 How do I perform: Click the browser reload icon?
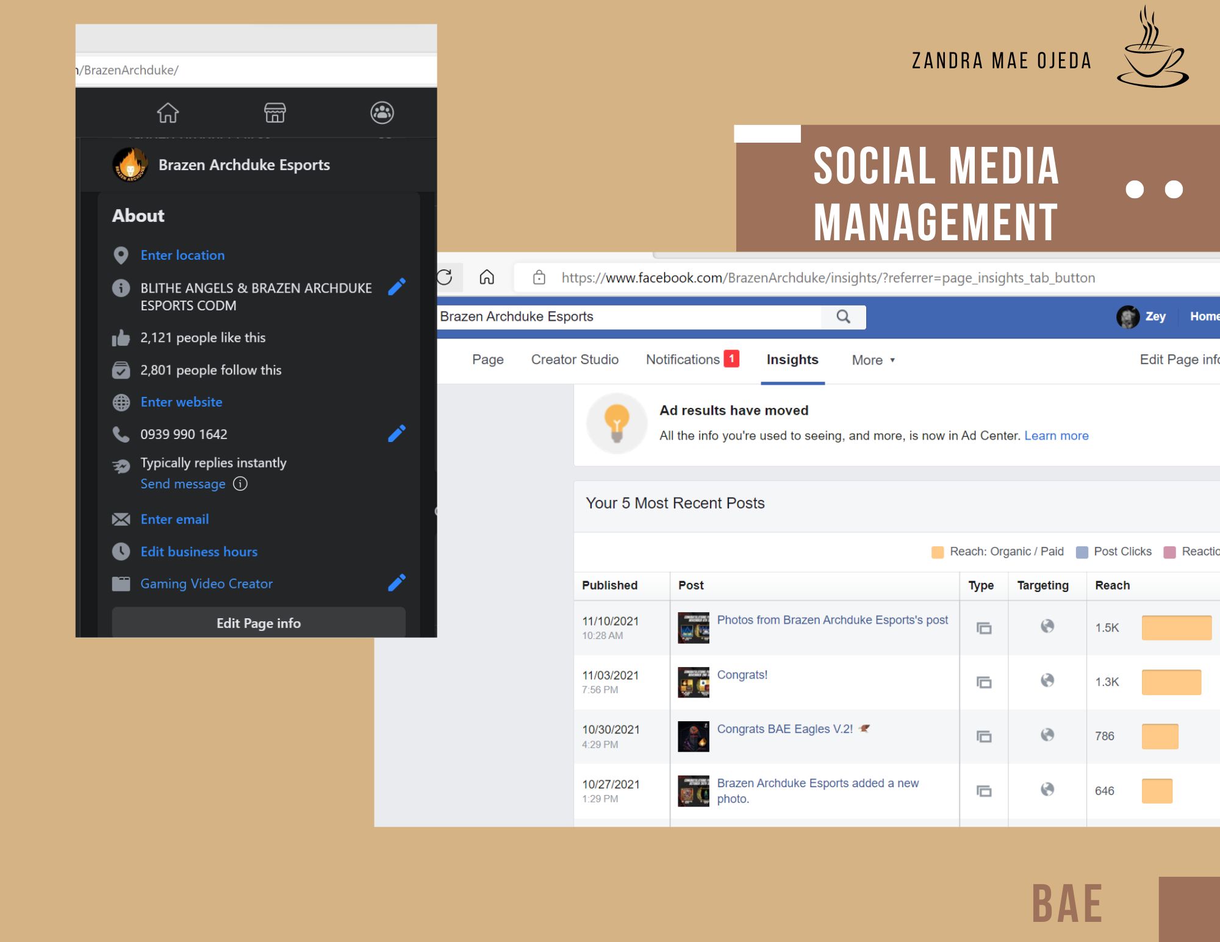pyautogui.click(x=445, y=277)
